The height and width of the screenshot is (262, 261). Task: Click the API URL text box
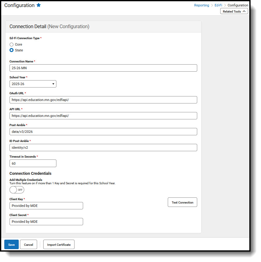point(103,116)
